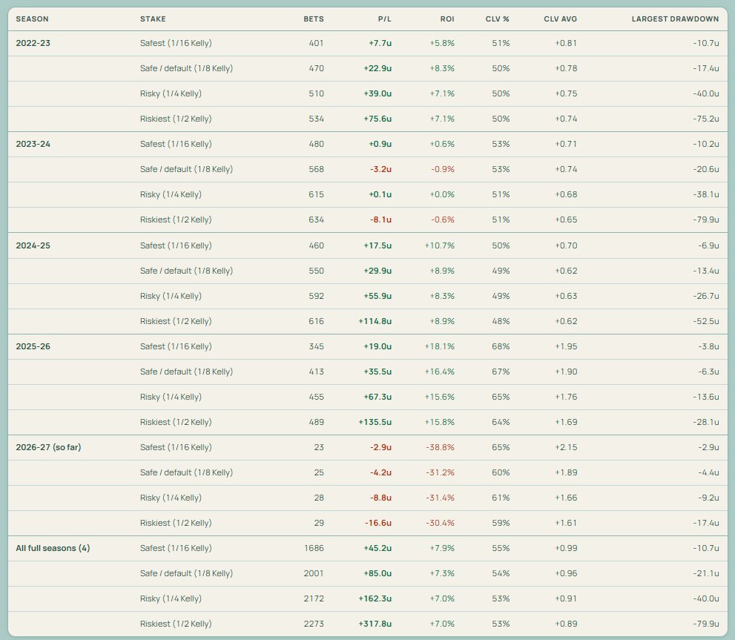Click the +19.0u P/L value
The image size is (735, 640).
(x=378, y=346)
